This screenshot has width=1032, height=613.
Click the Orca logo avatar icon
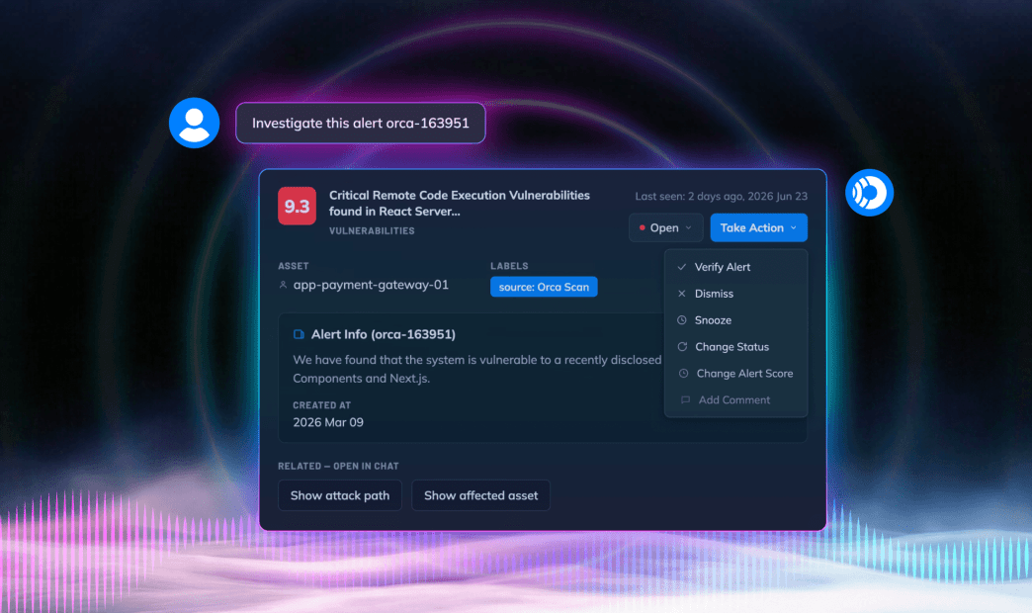[x=869, y=192]
